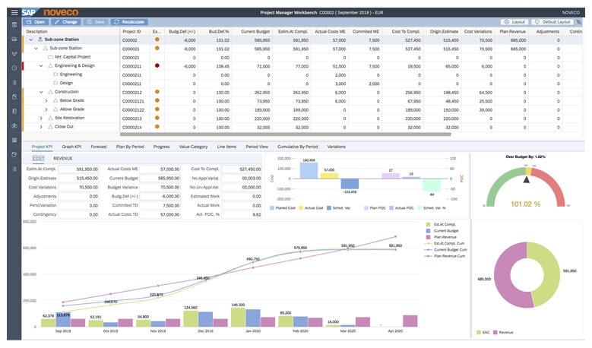Open the Variations tab
Screen dimensions: 592x348
(x=337, y=147)
